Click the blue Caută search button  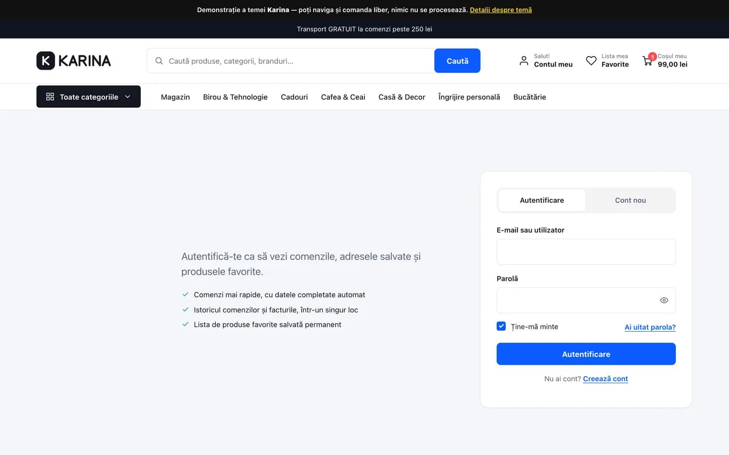(457, 61)
